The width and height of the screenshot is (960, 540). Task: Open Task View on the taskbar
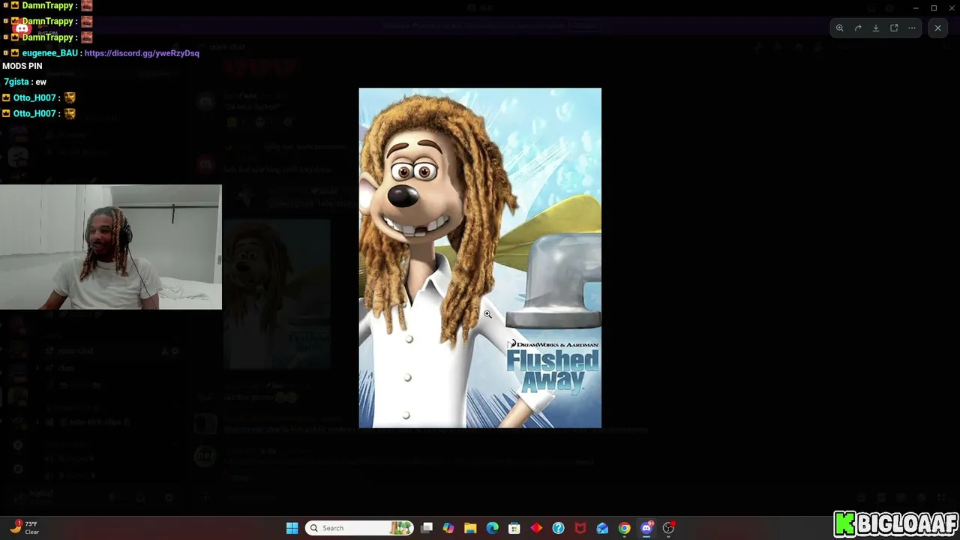(427, 528)
